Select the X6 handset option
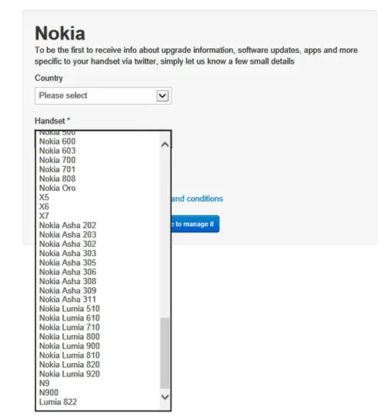 coord(98,206)
